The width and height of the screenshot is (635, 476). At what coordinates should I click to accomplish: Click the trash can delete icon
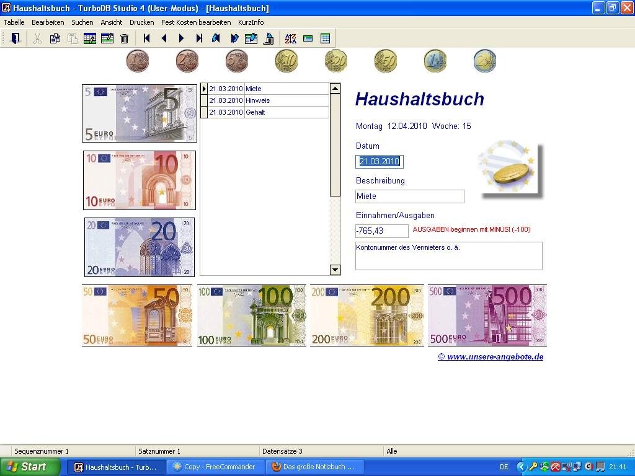tap(124, 38)
